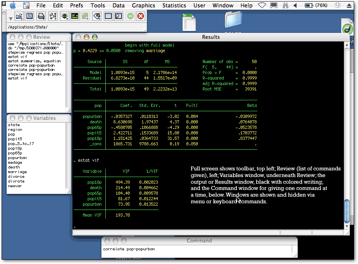Click 'marriage' in Variables window
The image size is (358, 264).
pos(17,172)
